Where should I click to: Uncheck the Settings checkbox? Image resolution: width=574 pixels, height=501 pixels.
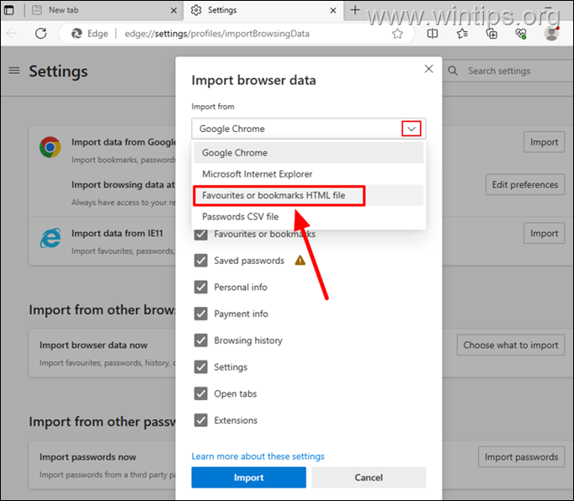click(200, 367)
